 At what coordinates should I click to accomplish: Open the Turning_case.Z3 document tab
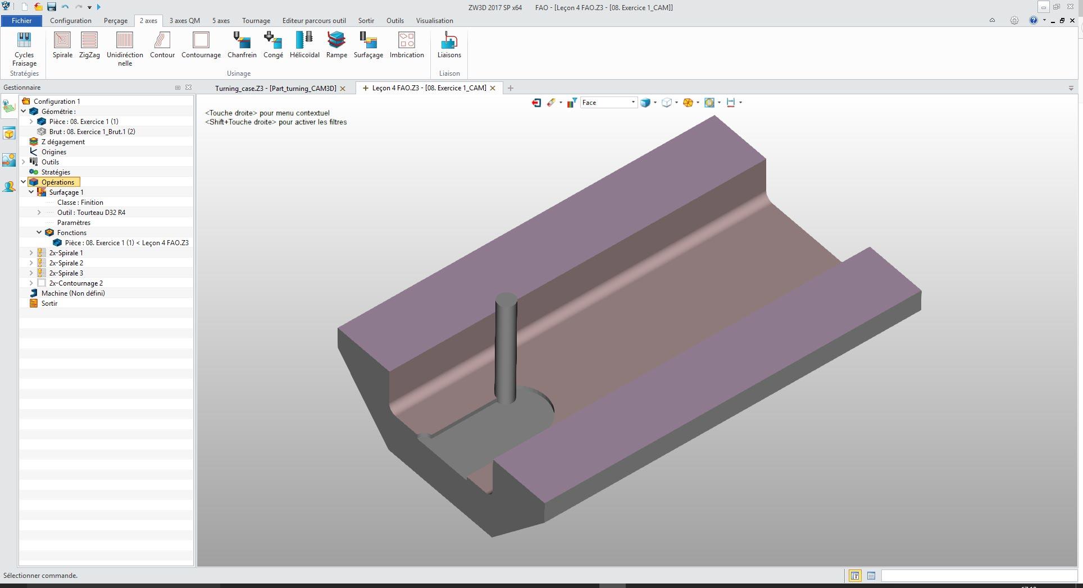click(275, 89)
